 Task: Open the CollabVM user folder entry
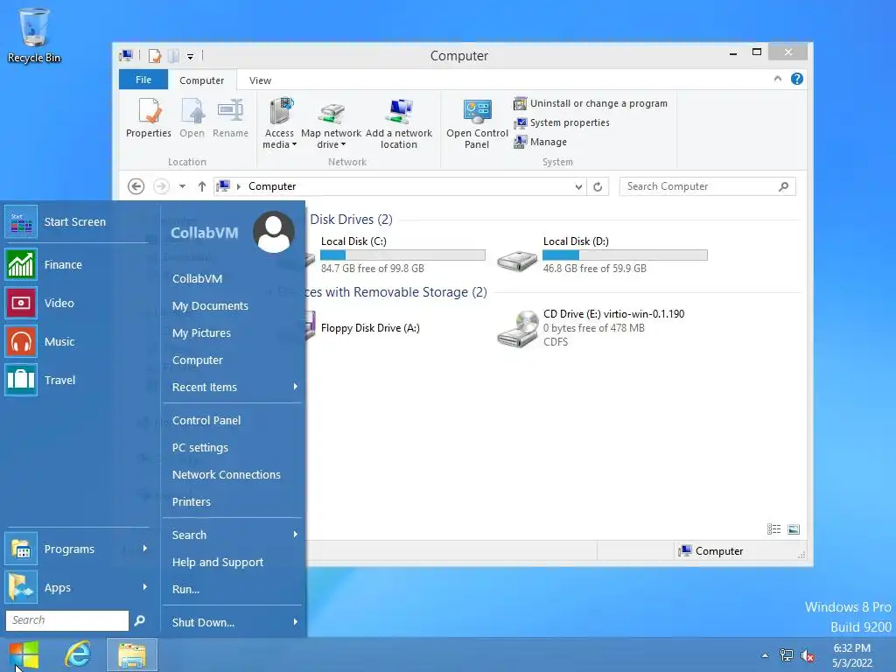pos(197,278)
